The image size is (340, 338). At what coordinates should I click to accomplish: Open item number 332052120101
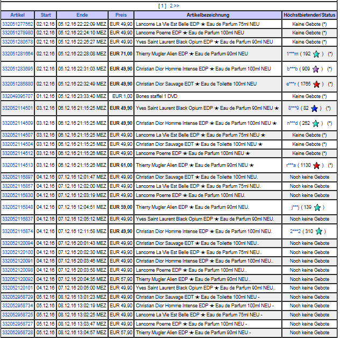click(18, 288)
